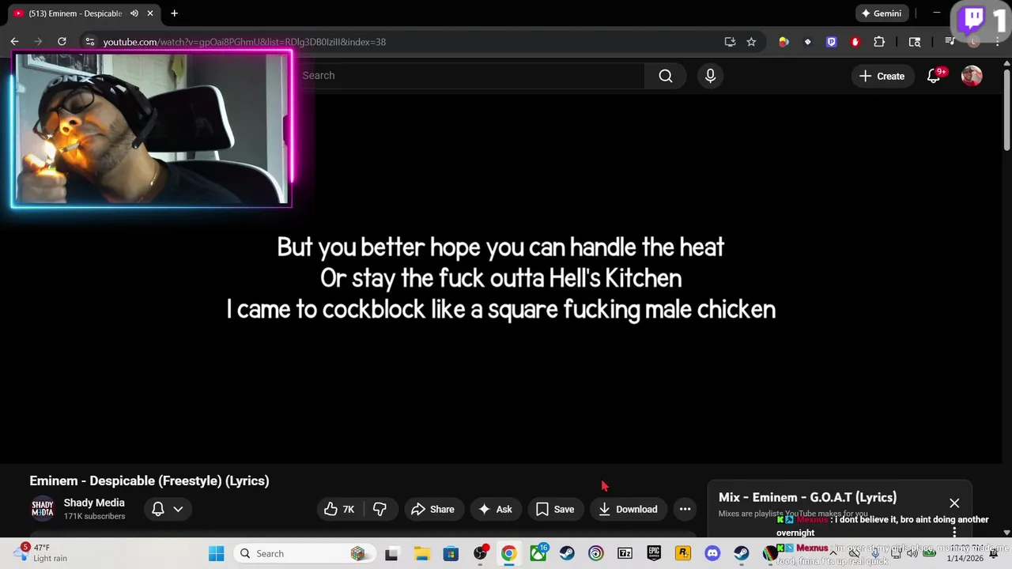Switch to Chrome on the taskbar

508,553
